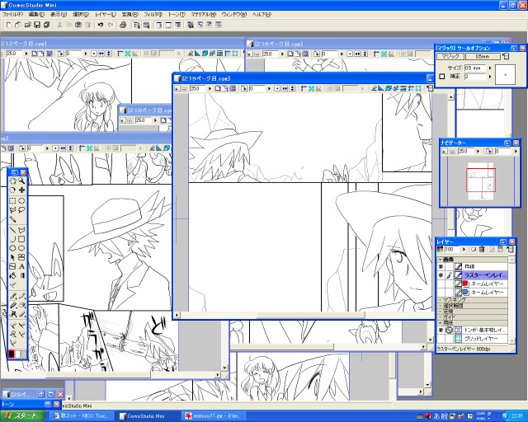
Task: Select the Move layer cross-arrow tool
Action: click(21, 190)
